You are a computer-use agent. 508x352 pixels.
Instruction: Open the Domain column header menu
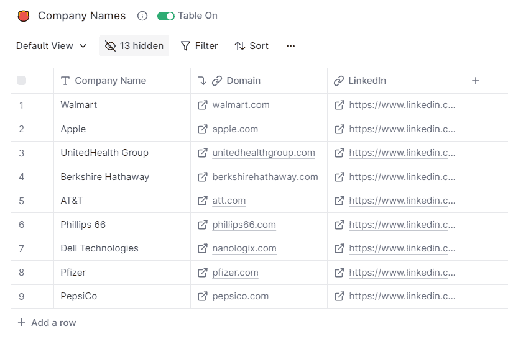pyautogui.click(x=243, y=81)
